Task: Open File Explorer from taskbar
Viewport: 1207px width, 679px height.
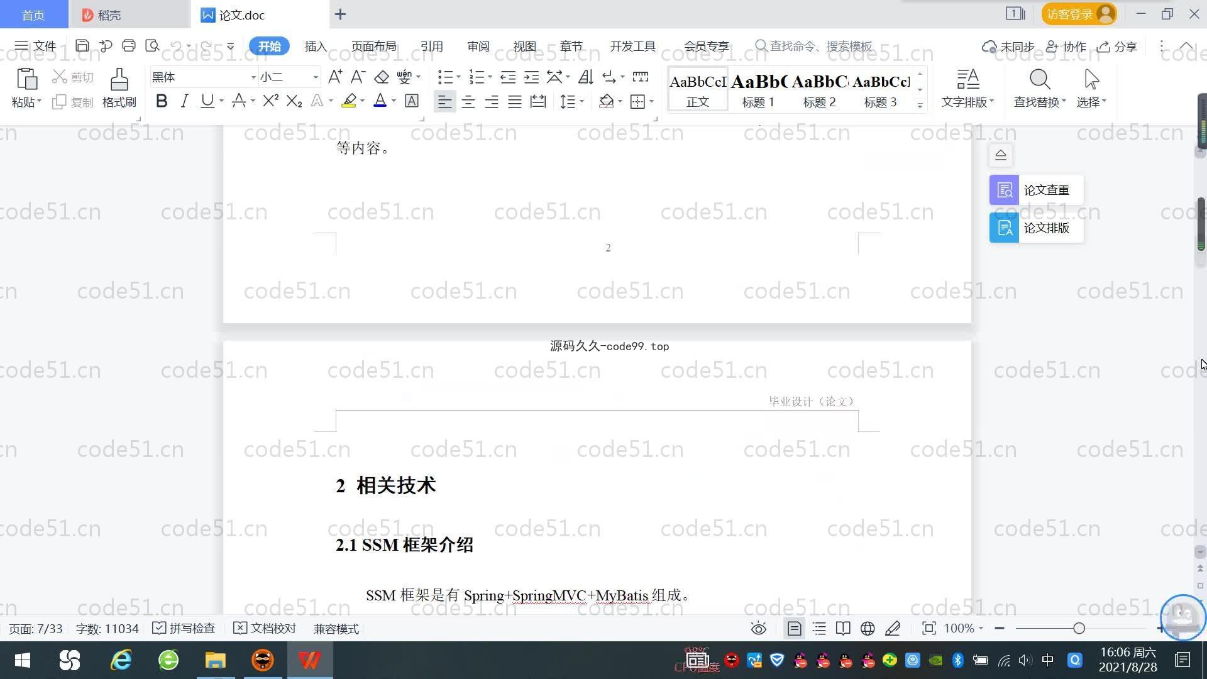Action: 215,660
